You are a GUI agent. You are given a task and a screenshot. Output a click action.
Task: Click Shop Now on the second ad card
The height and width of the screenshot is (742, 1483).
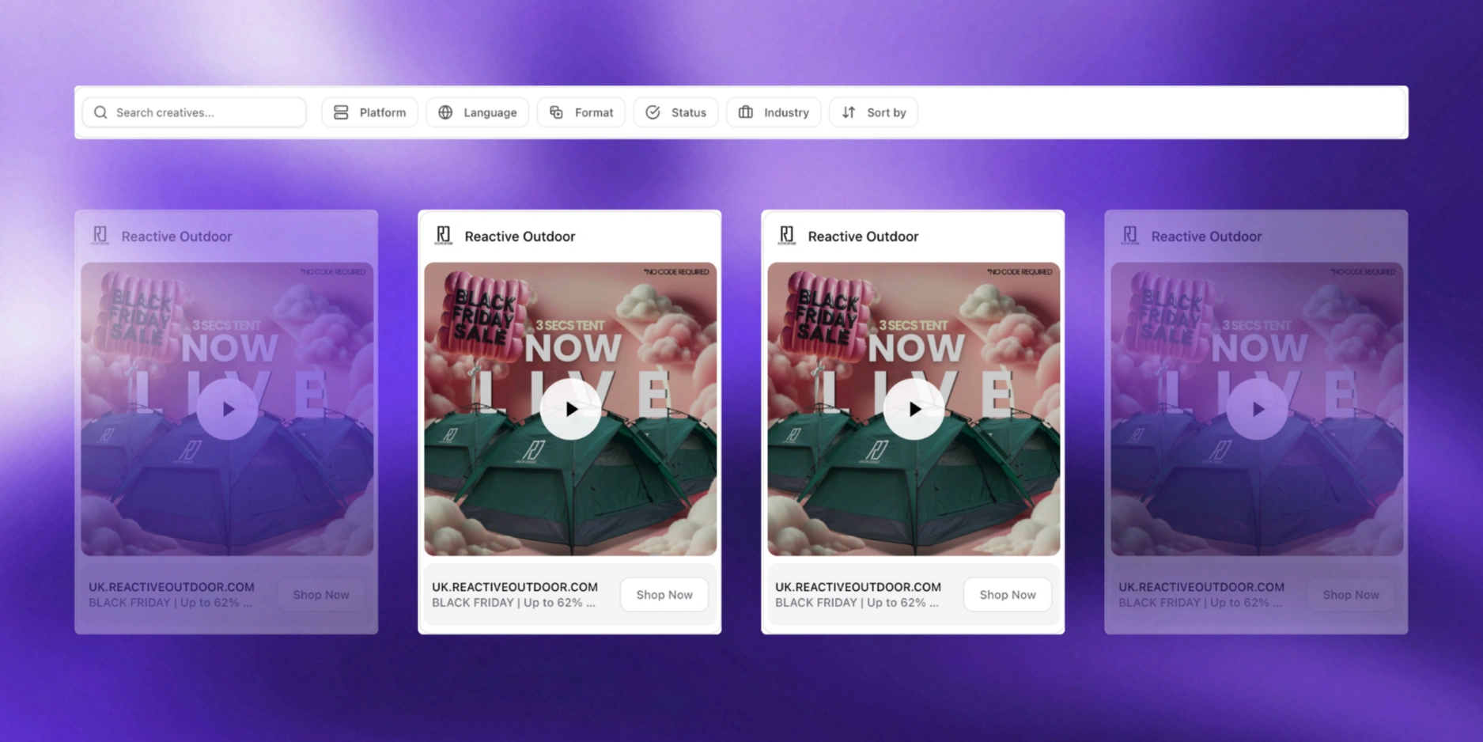[x=664, y=594]
